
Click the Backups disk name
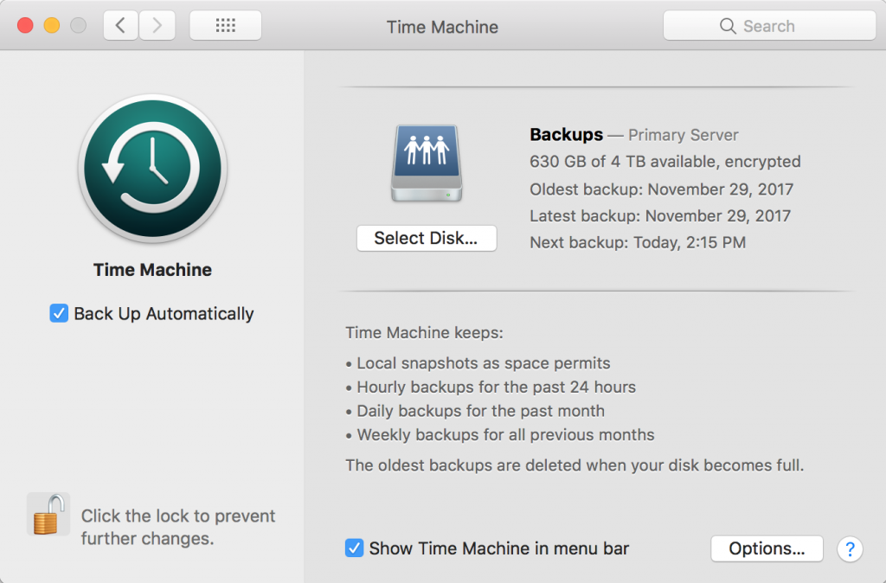coord(566,135)
